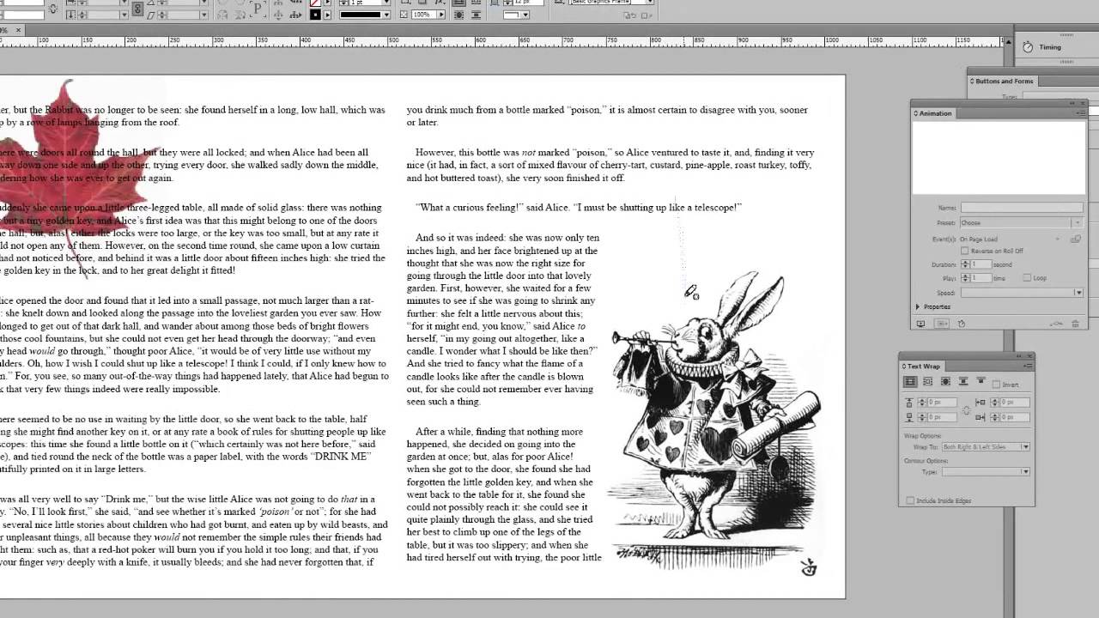Open the Text Wrap panel flyout menu
The height and width of the screenshot is (618, 1099).
(x=1028, y=367)
